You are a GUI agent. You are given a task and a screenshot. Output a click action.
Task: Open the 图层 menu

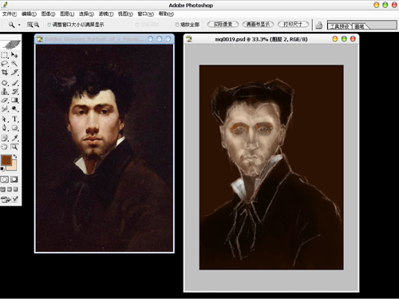[x=67, y=14]
